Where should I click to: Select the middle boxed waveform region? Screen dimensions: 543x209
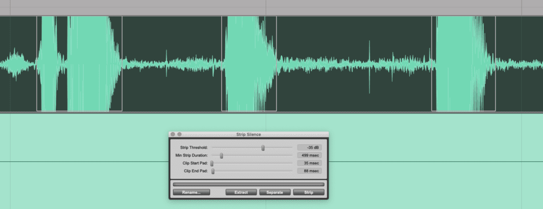[x=249, y=64]
